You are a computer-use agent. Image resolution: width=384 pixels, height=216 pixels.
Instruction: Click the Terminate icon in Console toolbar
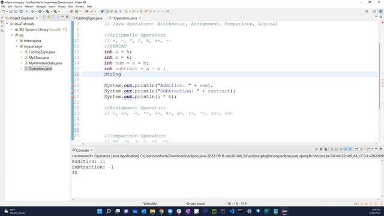coord(316,149)
